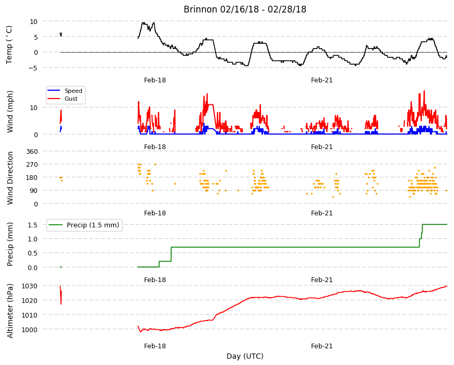Click the Feb-21 tick under altimeter plot
Viewport: 454px width, 365px height.
pos(321,346)
